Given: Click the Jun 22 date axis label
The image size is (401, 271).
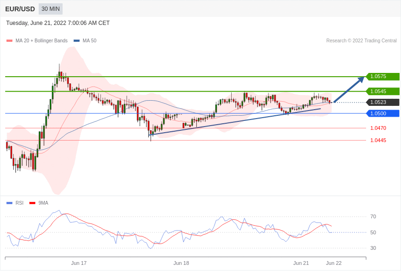Looking at the screenshot, I should pos(334,263).
